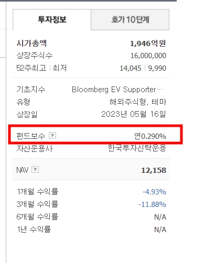Click the fund fee value 연0.290%
The width and height of the screenshot is (215, 263).
coord(150,136)
